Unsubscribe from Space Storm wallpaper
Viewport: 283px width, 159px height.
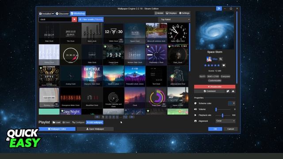214,87
